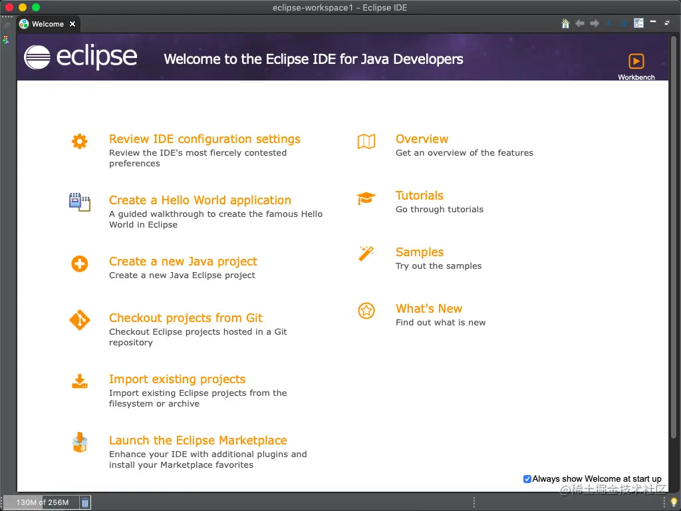Click the Navigate Forward arrow icon
Image resolution: width=681 pixels, height=511 pixels.
594,23
